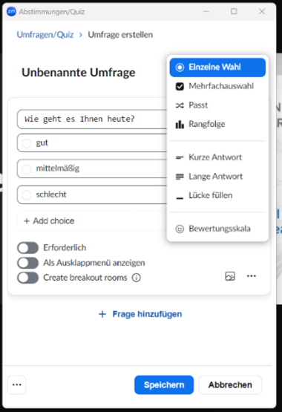Click the plus icon next to Frage hinzufügen

(102, 314)
